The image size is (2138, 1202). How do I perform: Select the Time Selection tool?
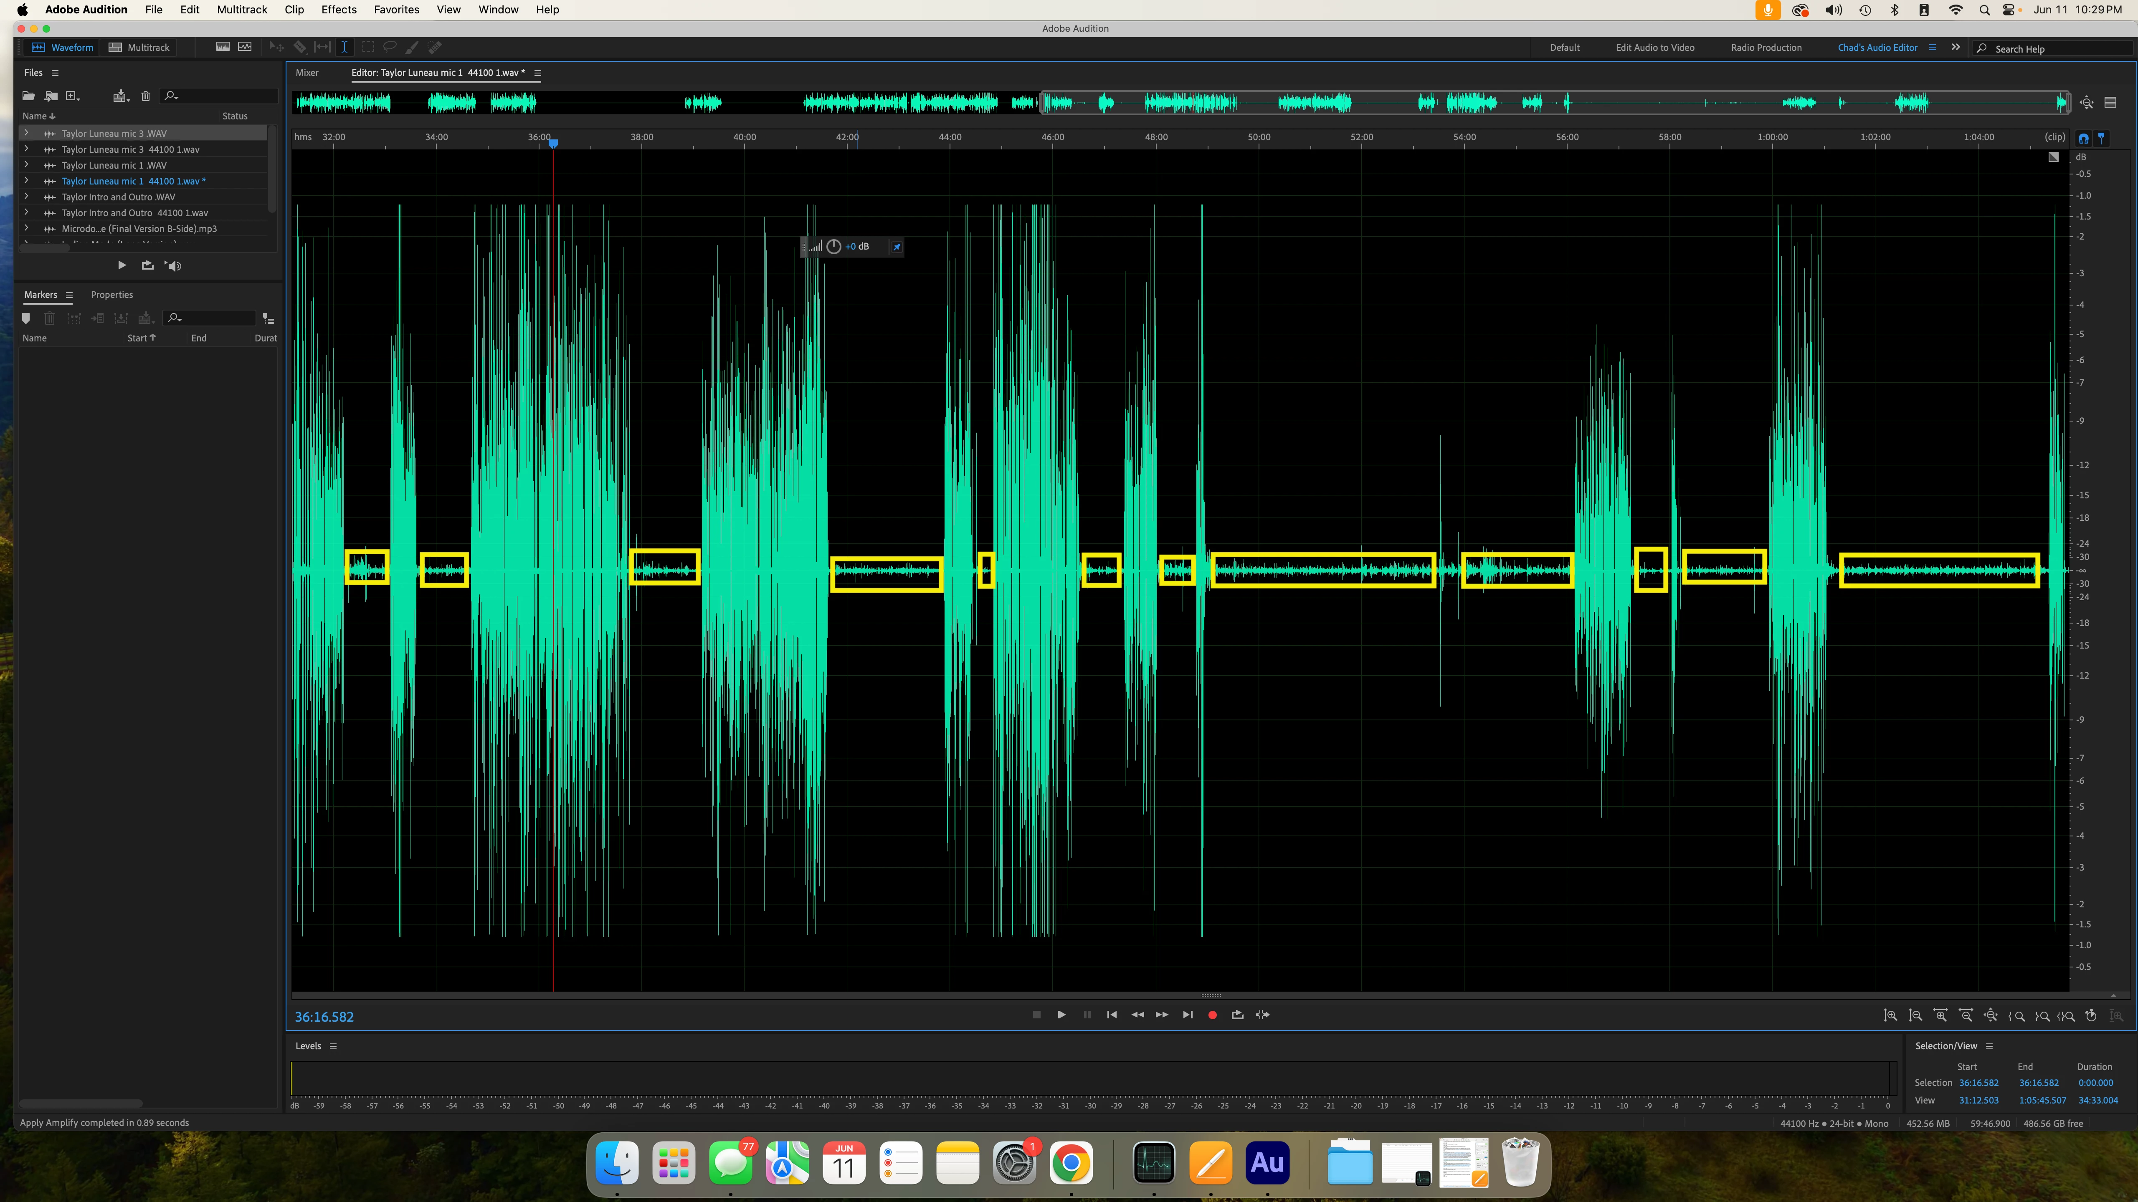point(344,47)
